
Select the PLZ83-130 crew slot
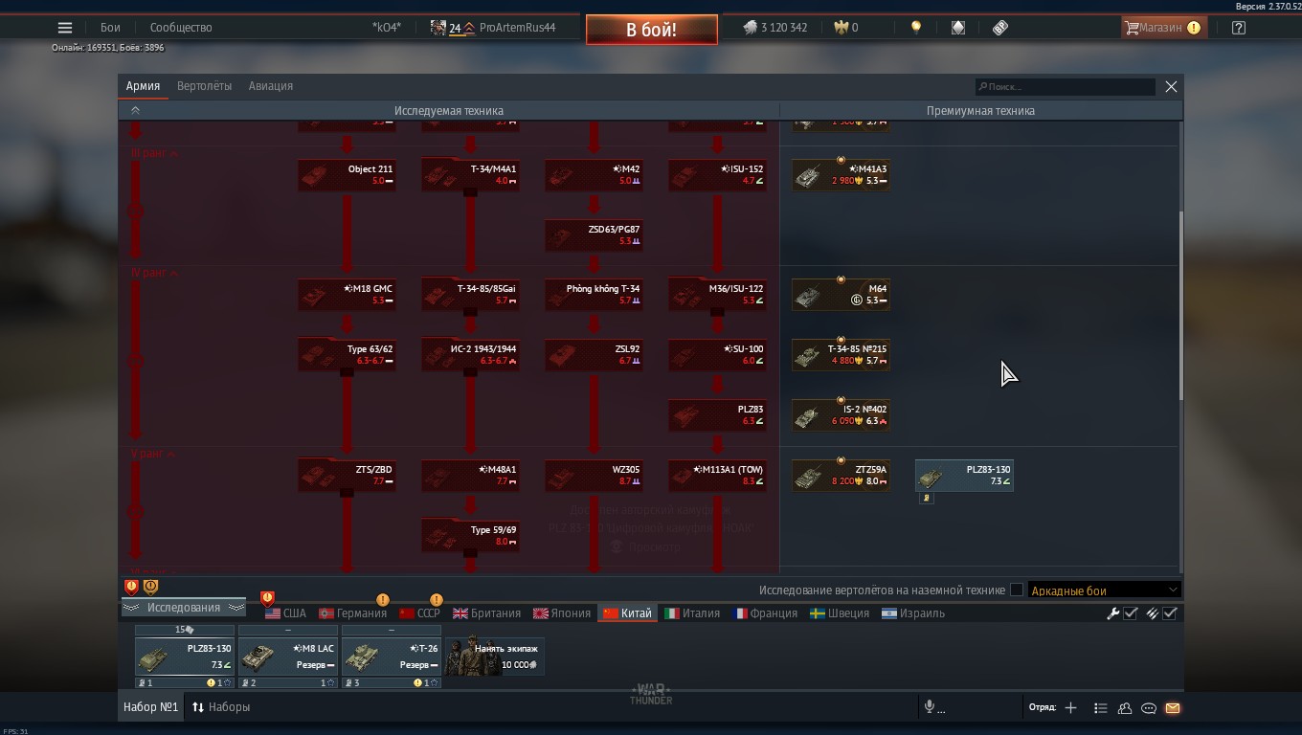(x=185, y=657)
